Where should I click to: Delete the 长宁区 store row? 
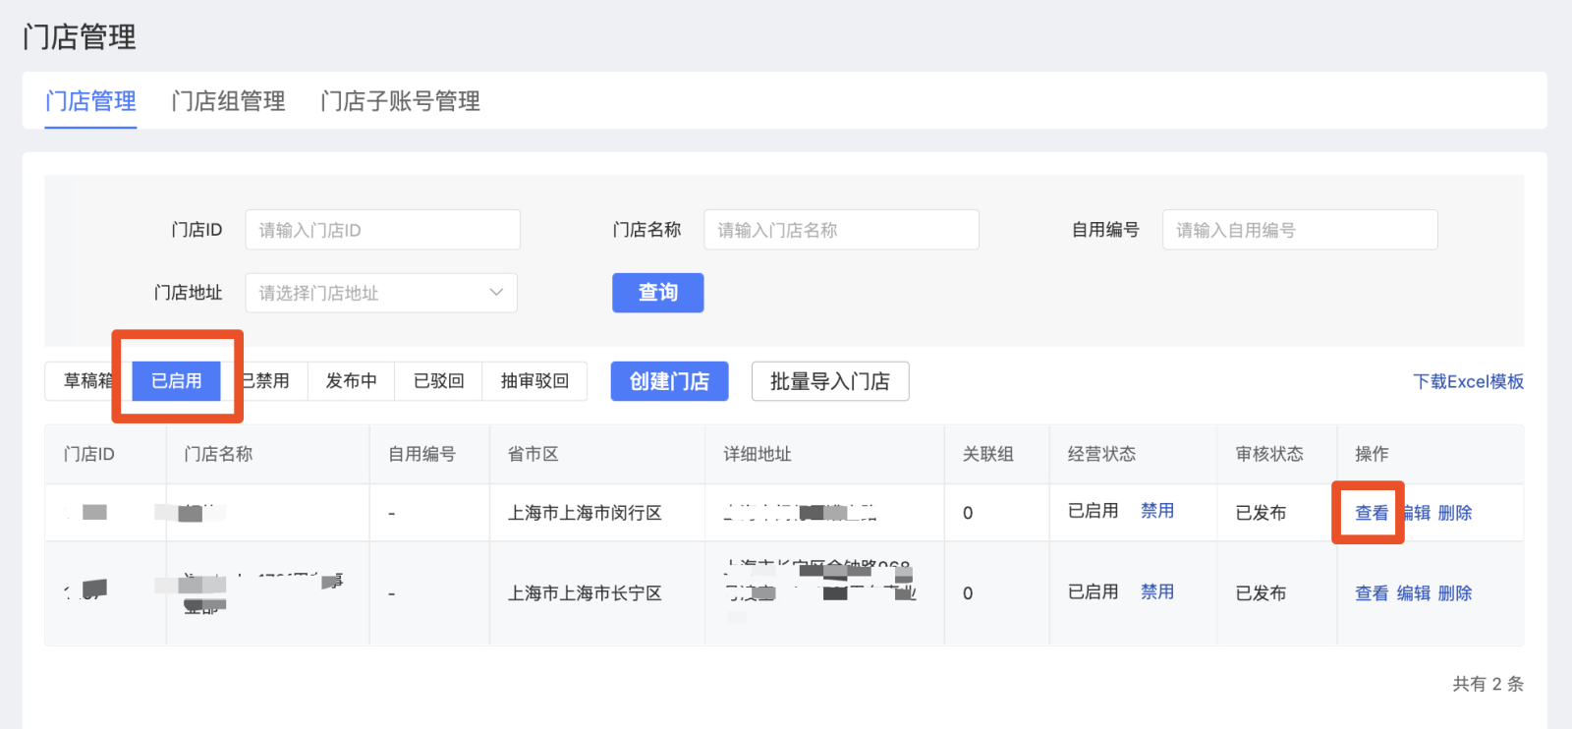1454,593
